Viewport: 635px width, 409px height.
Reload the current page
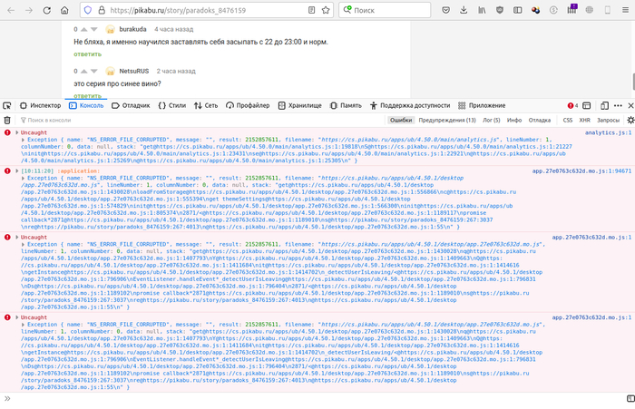(x=46, y=10)
